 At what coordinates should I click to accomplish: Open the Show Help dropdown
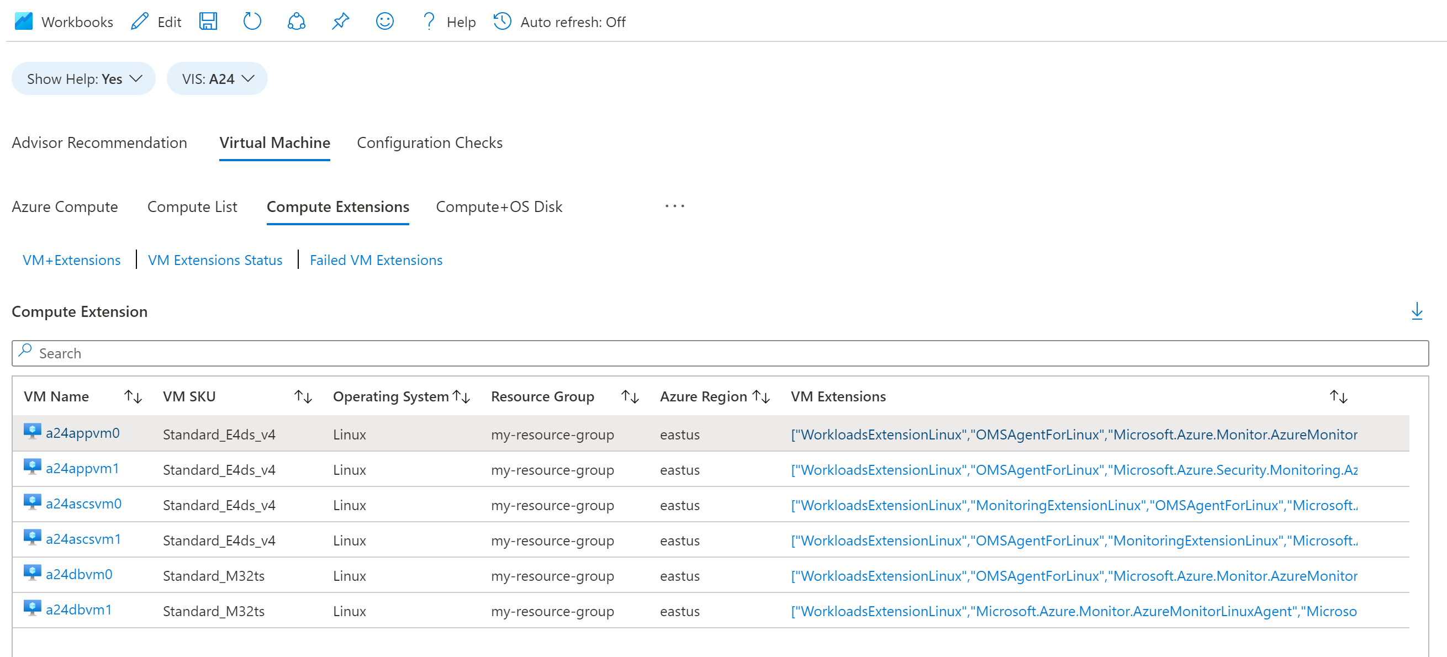coord(83,78)
